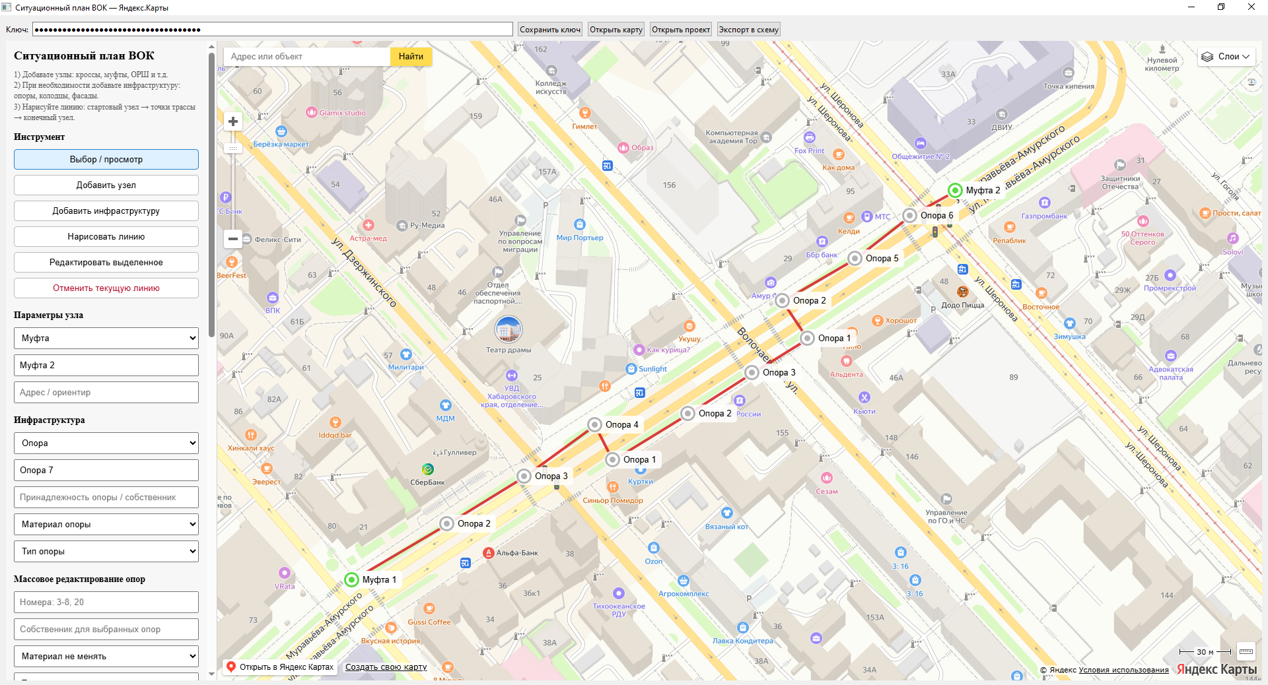This screenshot has height=685, width=1268.
Task: Click the ruler measurement tool icon
Action: 1246,651
